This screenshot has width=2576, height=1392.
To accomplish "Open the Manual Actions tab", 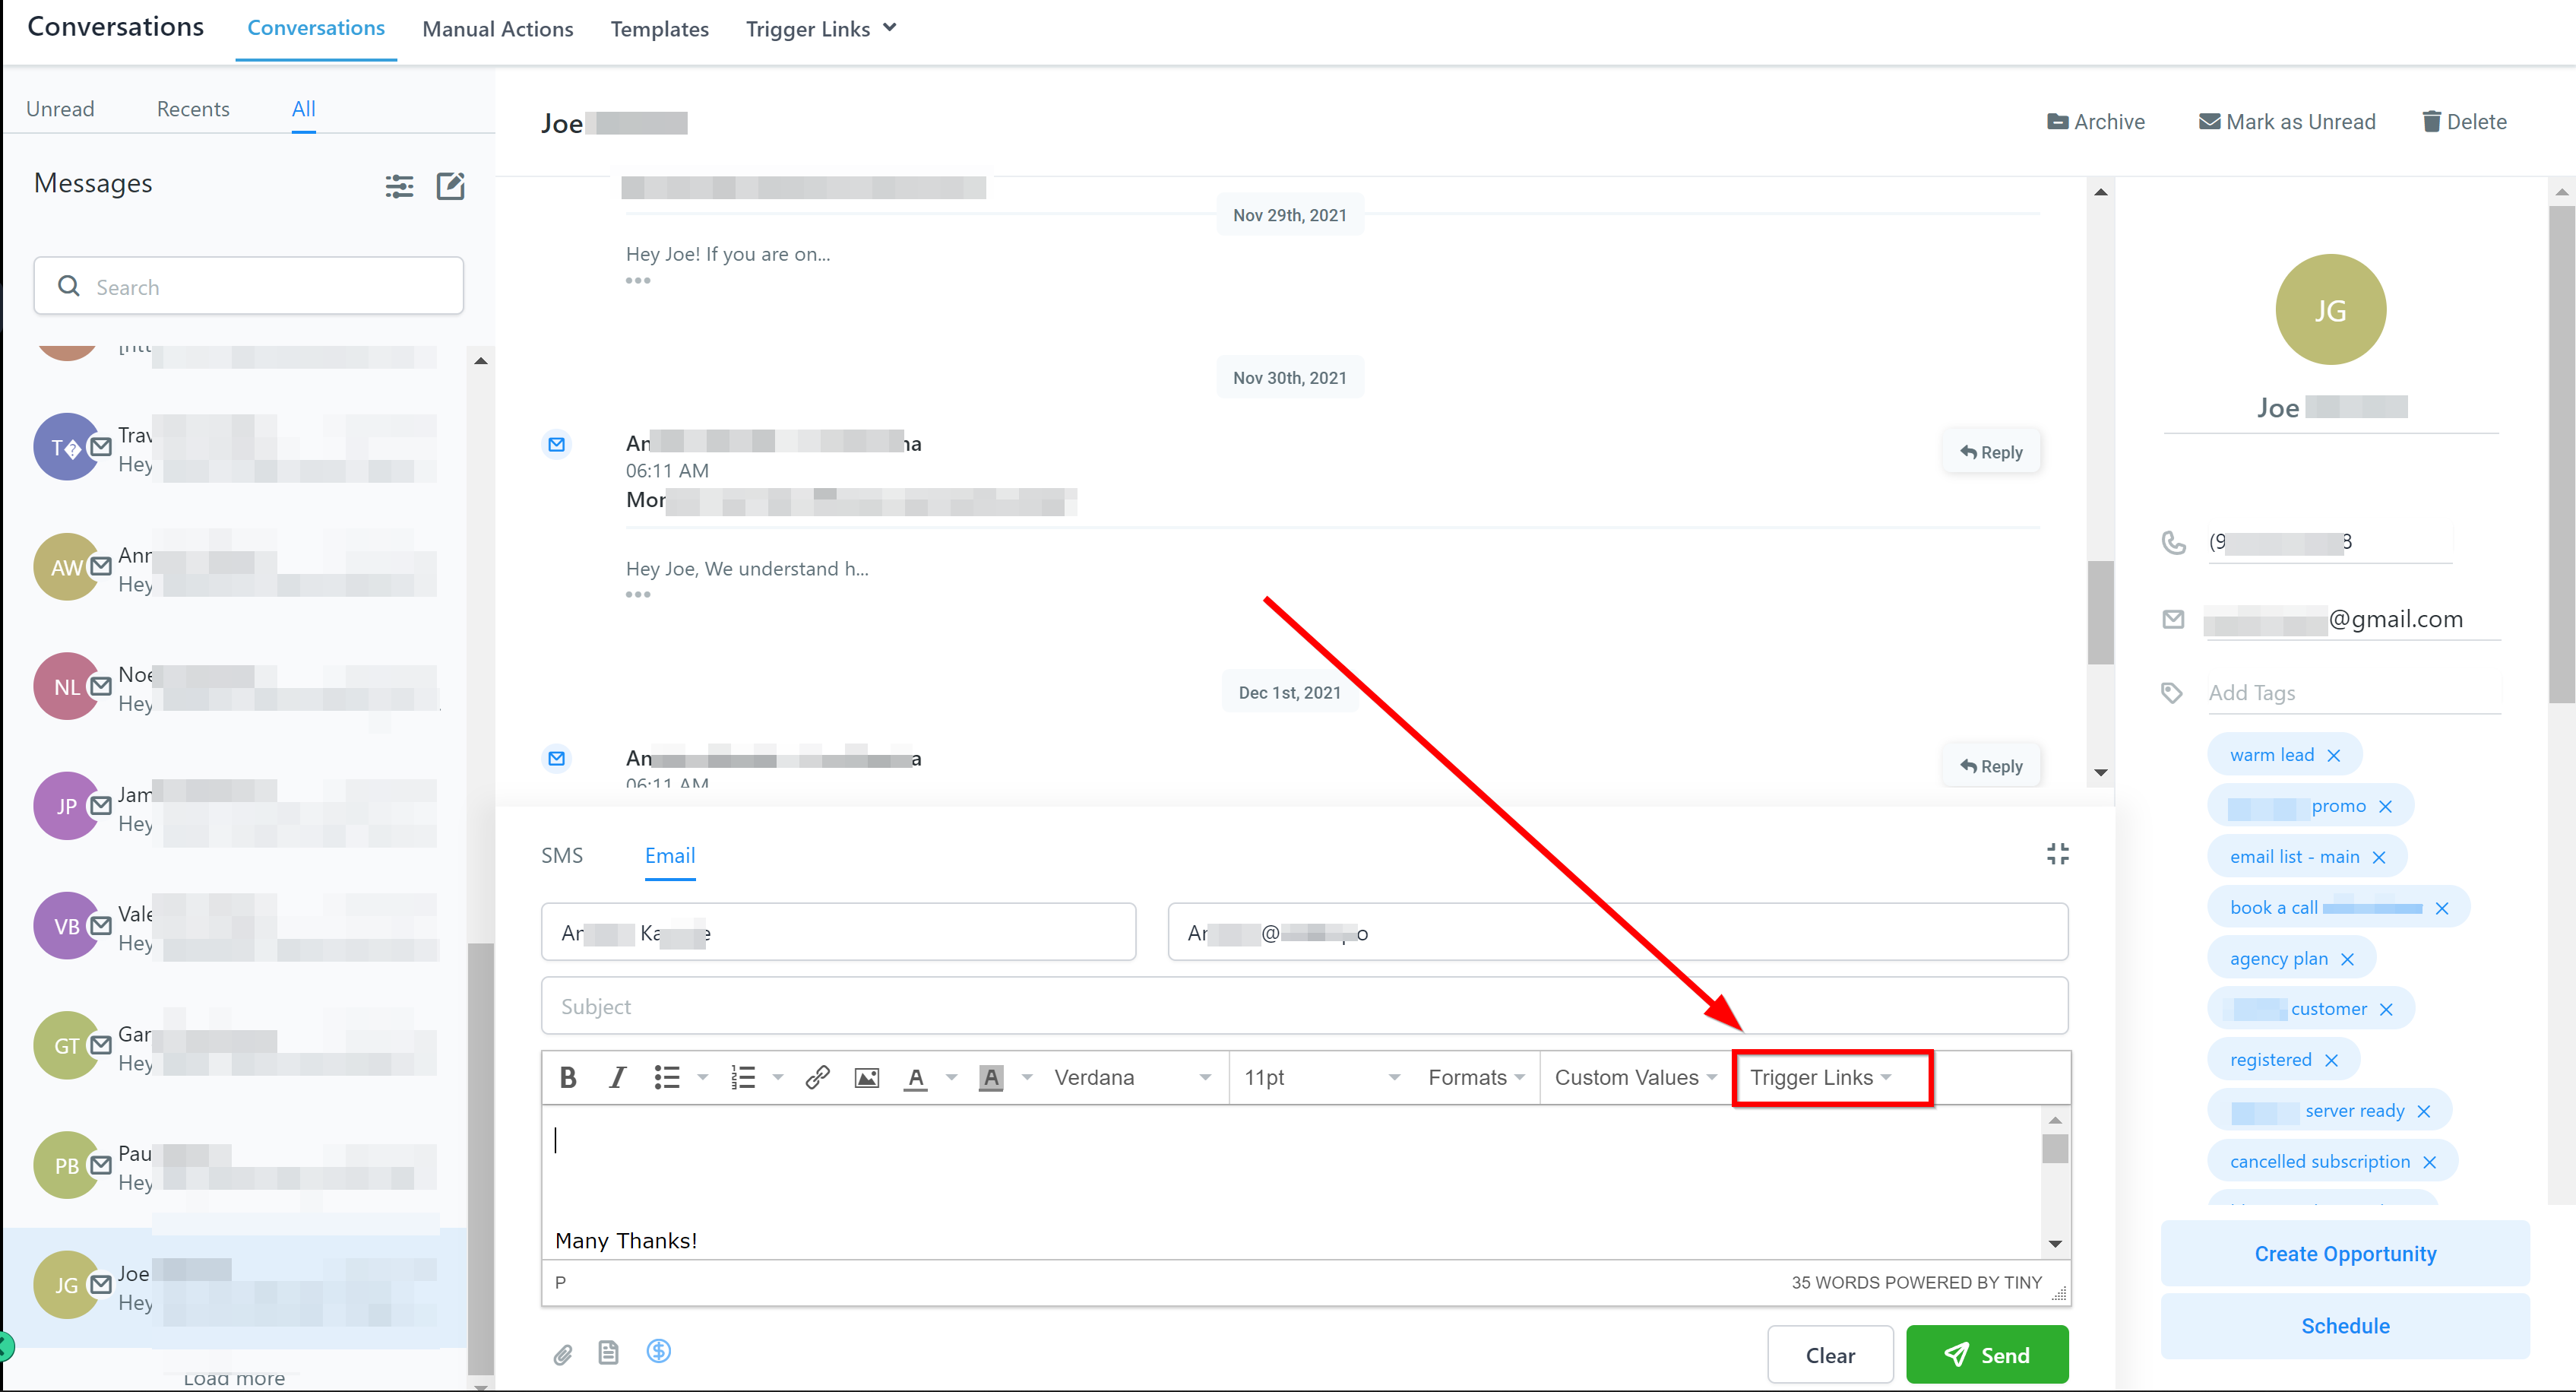I will pos(498,29).
